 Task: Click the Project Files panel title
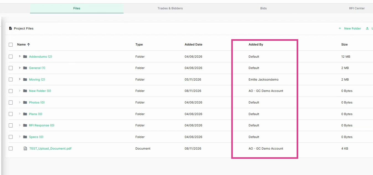24,28
